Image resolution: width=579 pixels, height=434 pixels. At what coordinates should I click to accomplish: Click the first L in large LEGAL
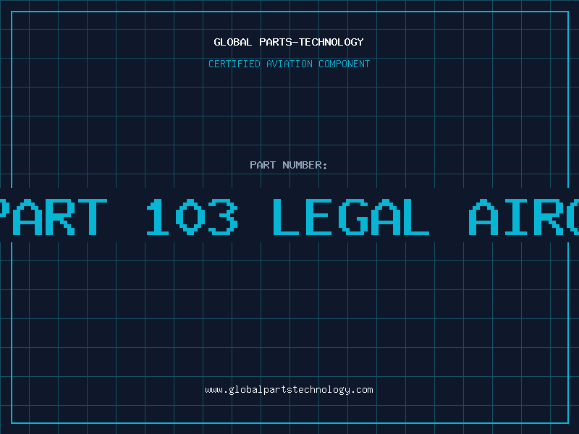(x=286, y=216)
